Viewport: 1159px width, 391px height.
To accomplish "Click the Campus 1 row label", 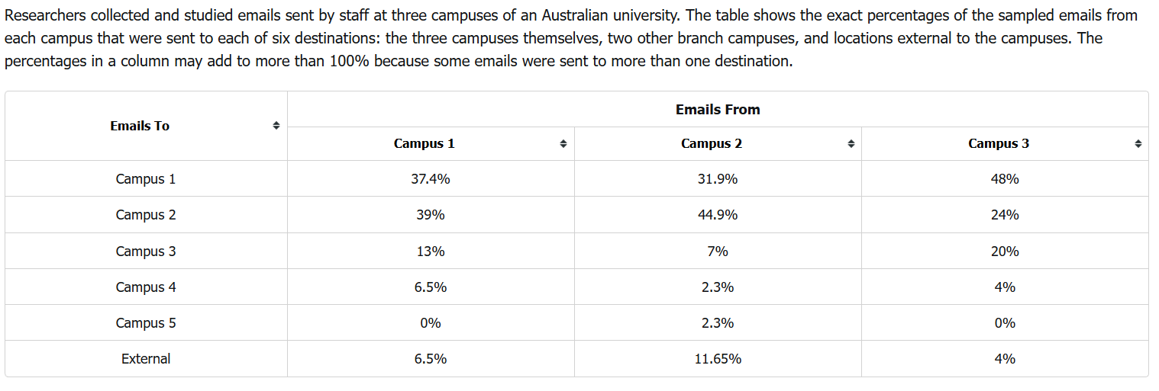I will point(146,179).
